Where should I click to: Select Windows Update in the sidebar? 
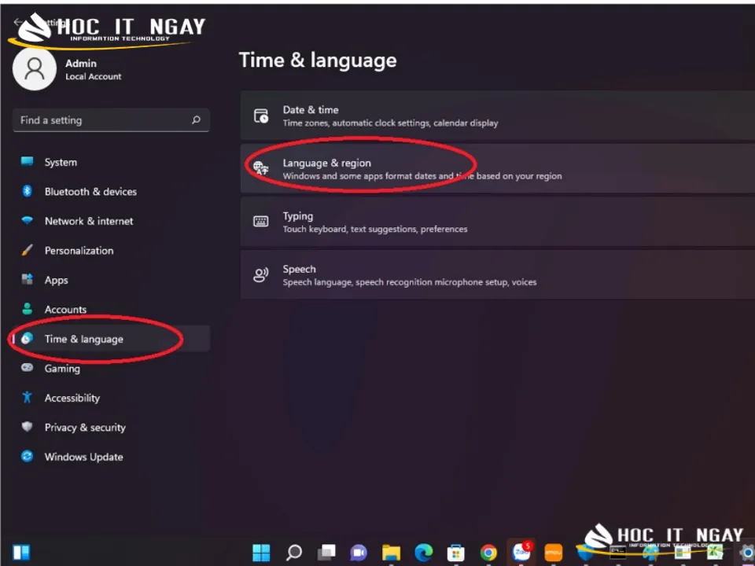111,457
